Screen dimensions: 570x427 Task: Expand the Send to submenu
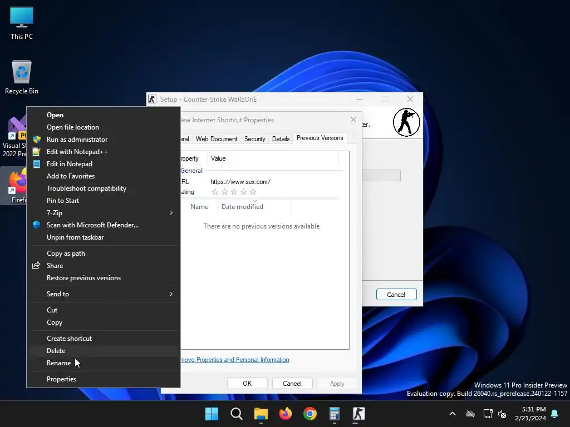pyautogui.click(x=103, y=294)
